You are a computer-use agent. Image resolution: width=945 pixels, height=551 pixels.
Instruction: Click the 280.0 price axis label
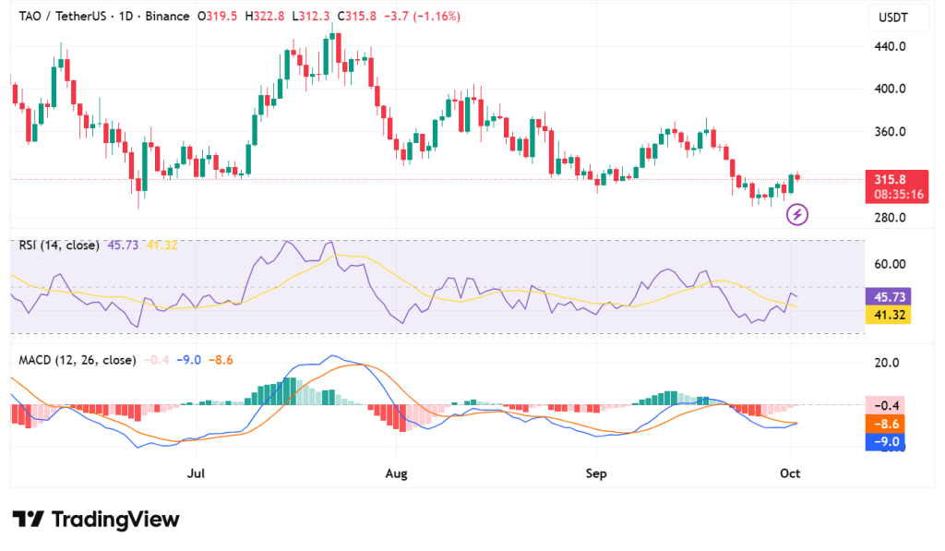(x=890, y=218)
